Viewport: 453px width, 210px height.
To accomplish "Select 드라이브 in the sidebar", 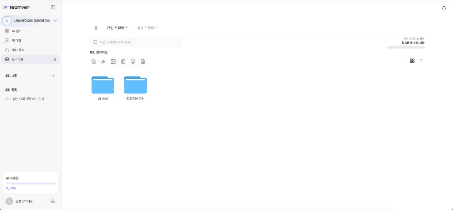I will (x=31, y=59).
